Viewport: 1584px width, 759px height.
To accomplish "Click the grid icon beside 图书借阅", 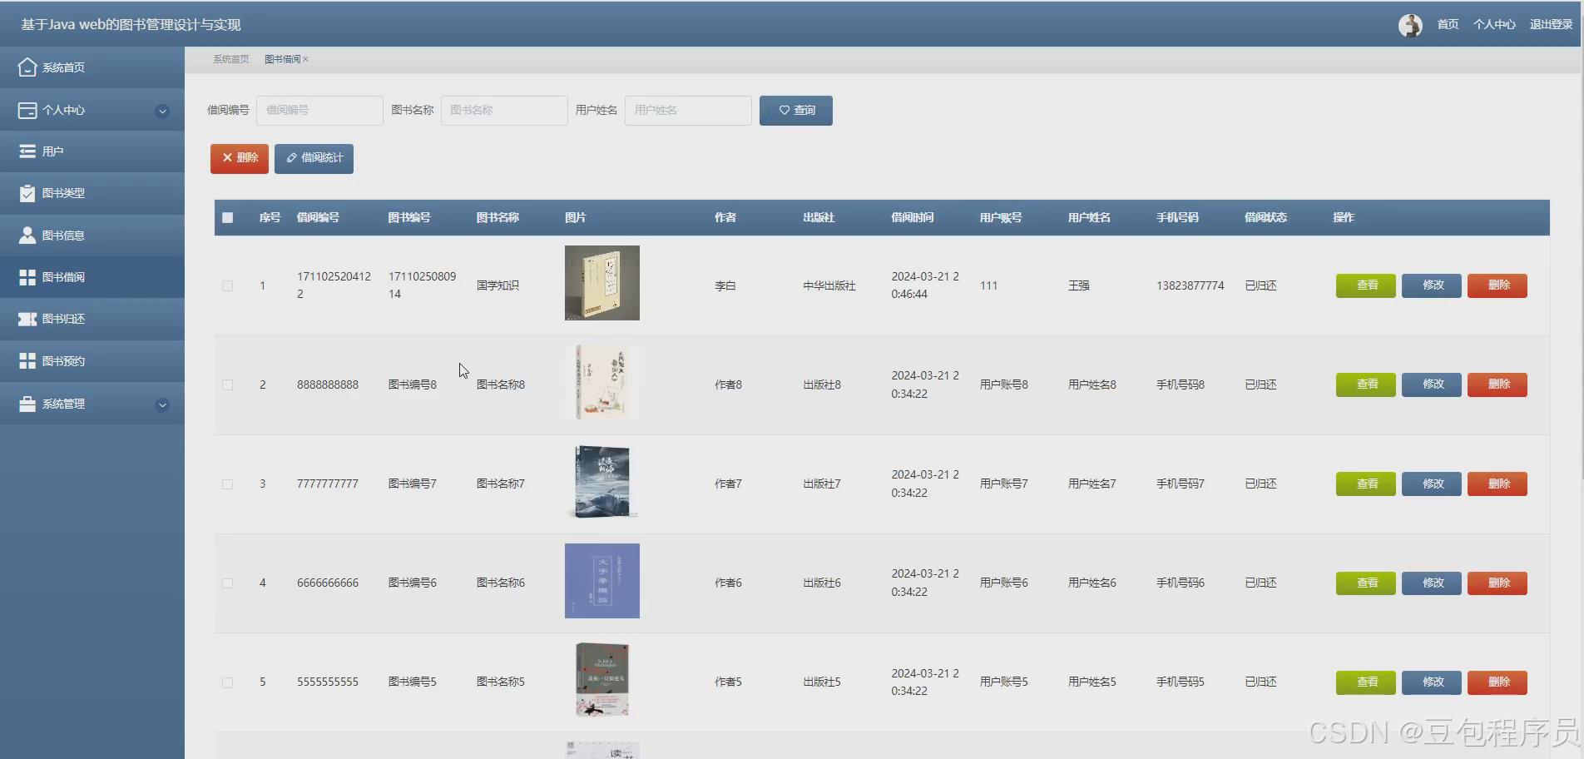I will pos(27,277).
